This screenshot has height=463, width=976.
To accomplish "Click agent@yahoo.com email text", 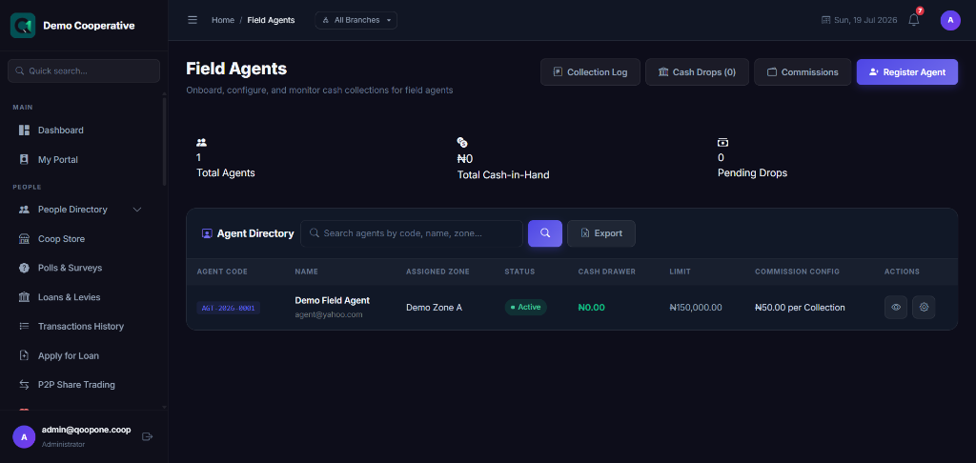I will pos(329,315).
